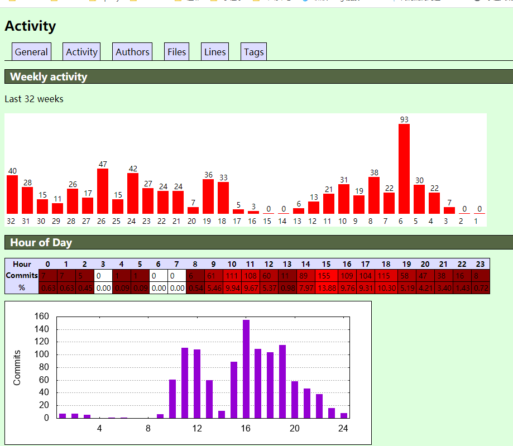Click percentage cell 5.46
The width and height of the screenshot is (513, 446).
point(214,288)
